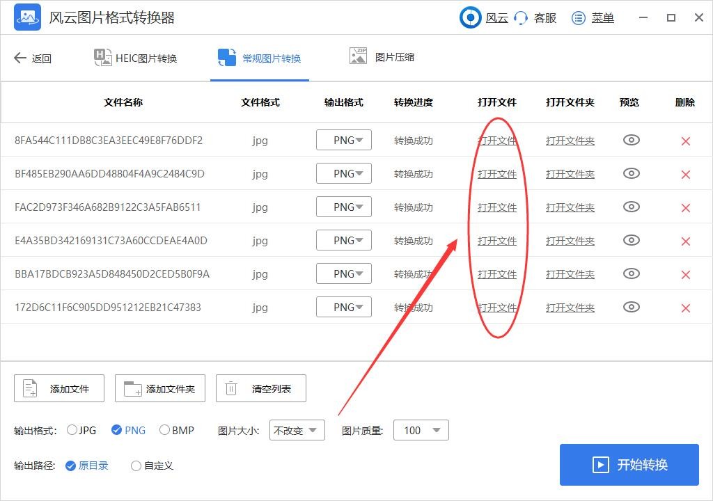This screenshot has height=501, width=713.
Task: Delete row 8FA544C111DB8C3EA3EEC49E8F76DDF2 with red X
Action: point(686,141)
